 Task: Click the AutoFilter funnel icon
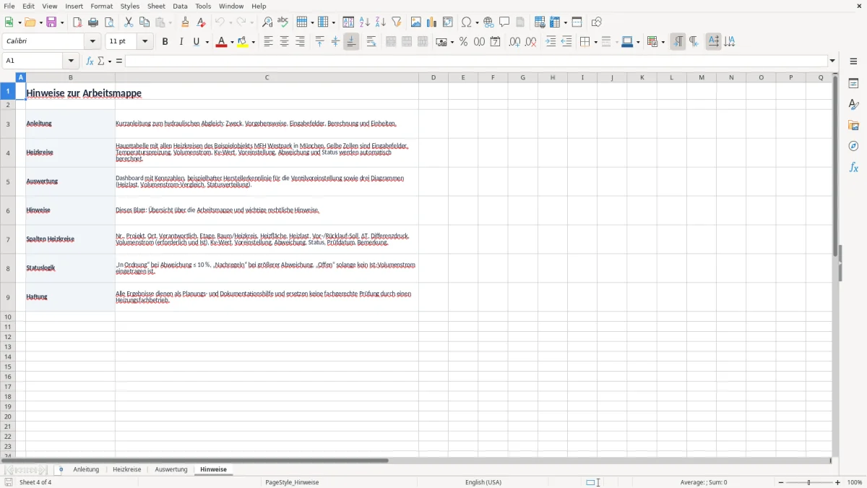pos(396,22)
